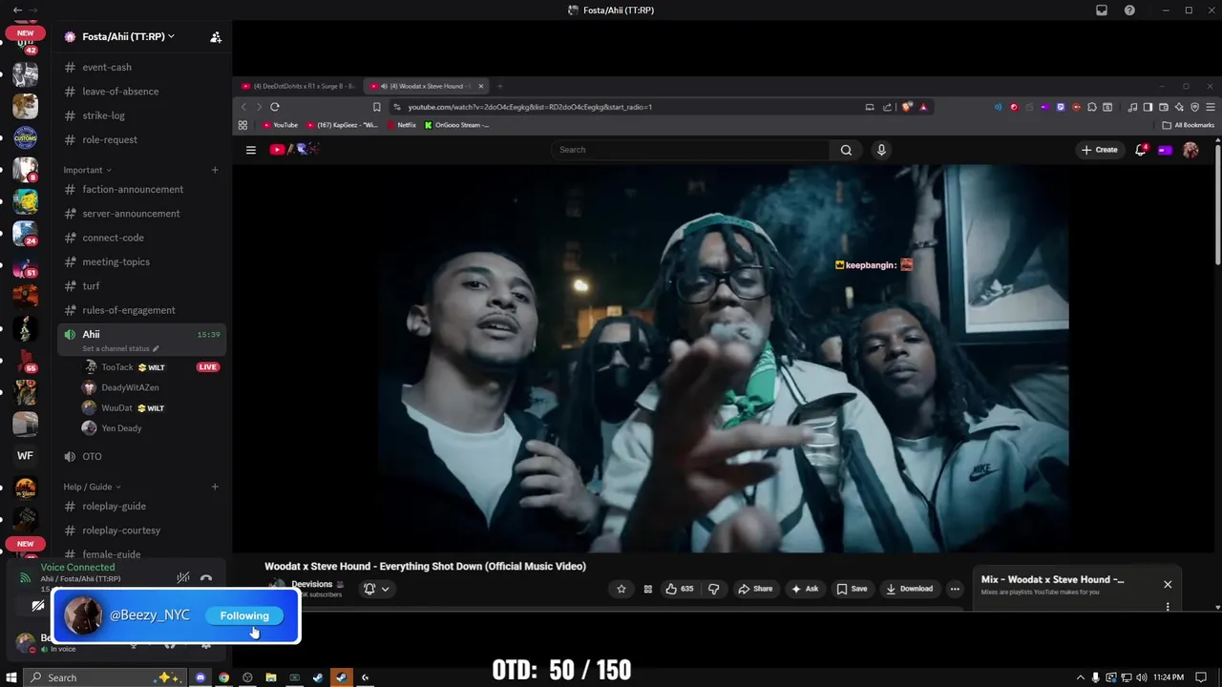Disconnect from the Discord voice call
Screen dimensions: 1222x687
coord(206,578)
